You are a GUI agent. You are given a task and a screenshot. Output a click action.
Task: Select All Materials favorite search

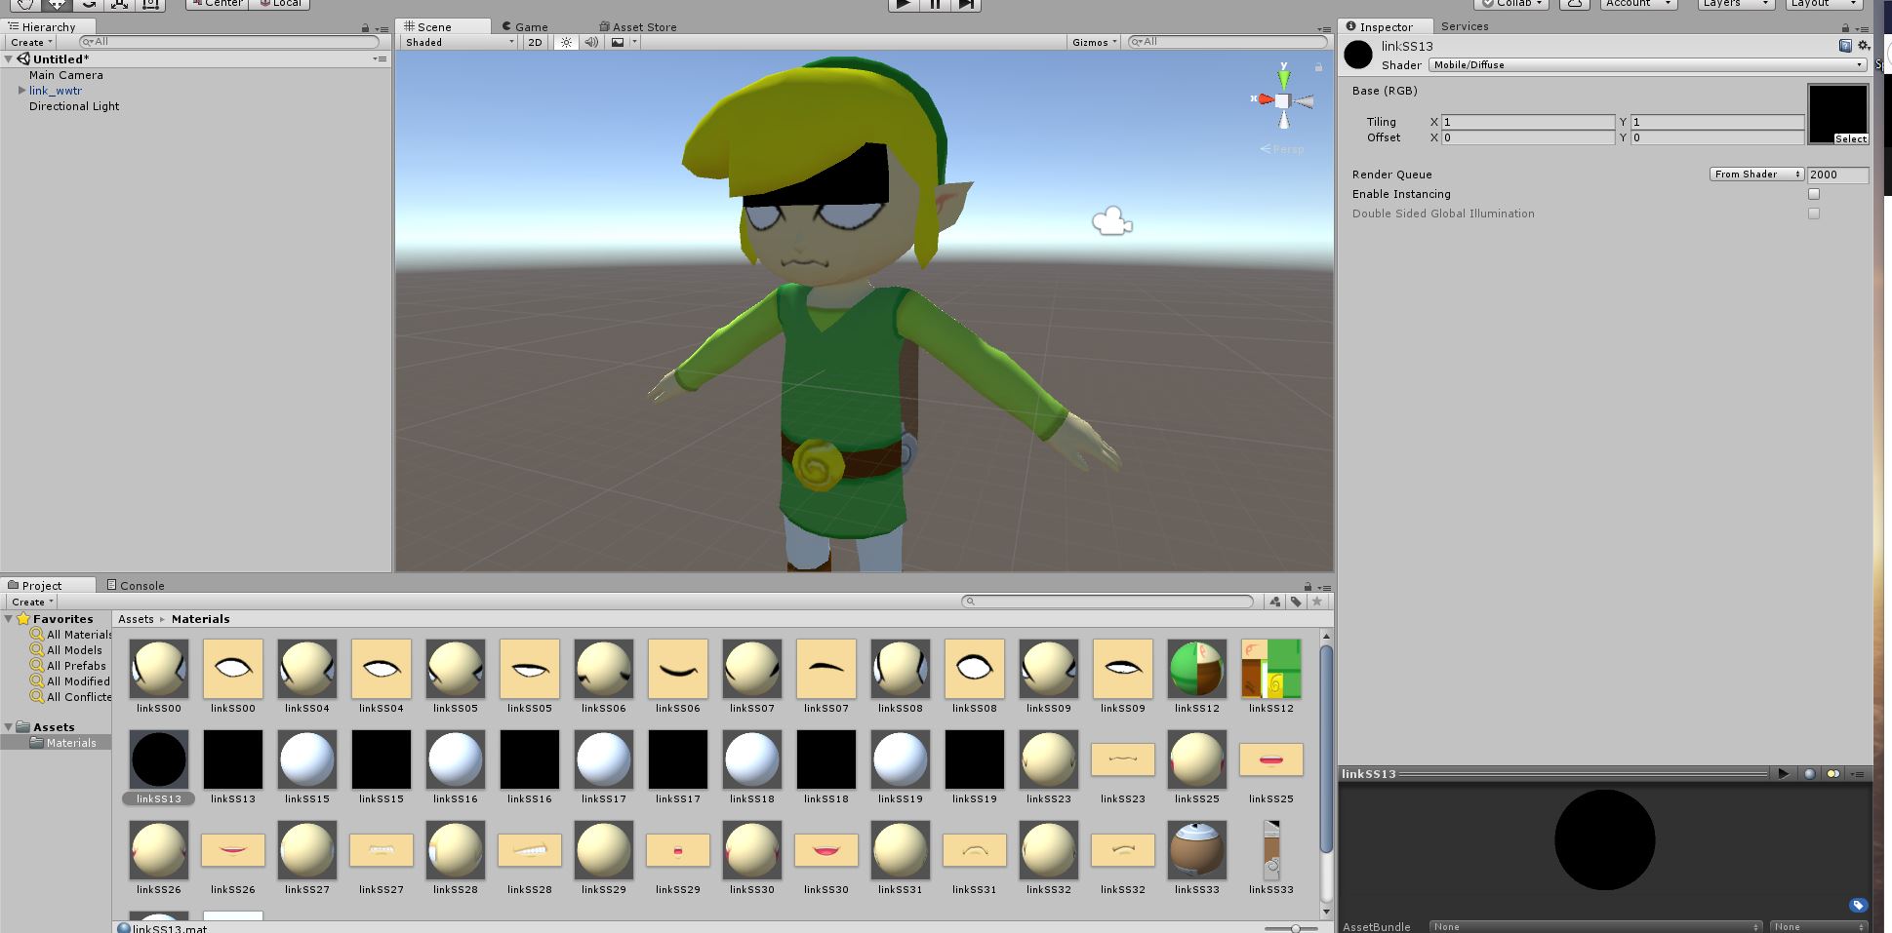point(79,635)
